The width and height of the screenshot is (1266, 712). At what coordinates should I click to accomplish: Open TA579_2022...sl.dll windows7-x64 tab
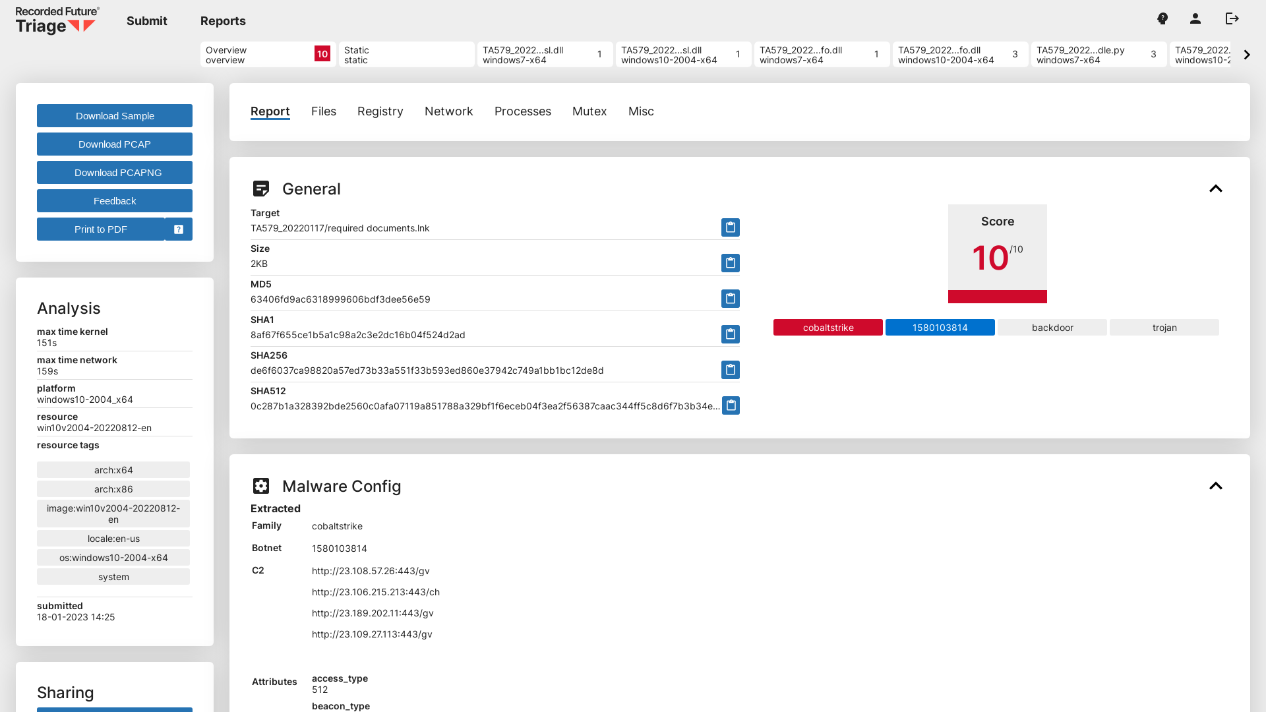[545, 55]
